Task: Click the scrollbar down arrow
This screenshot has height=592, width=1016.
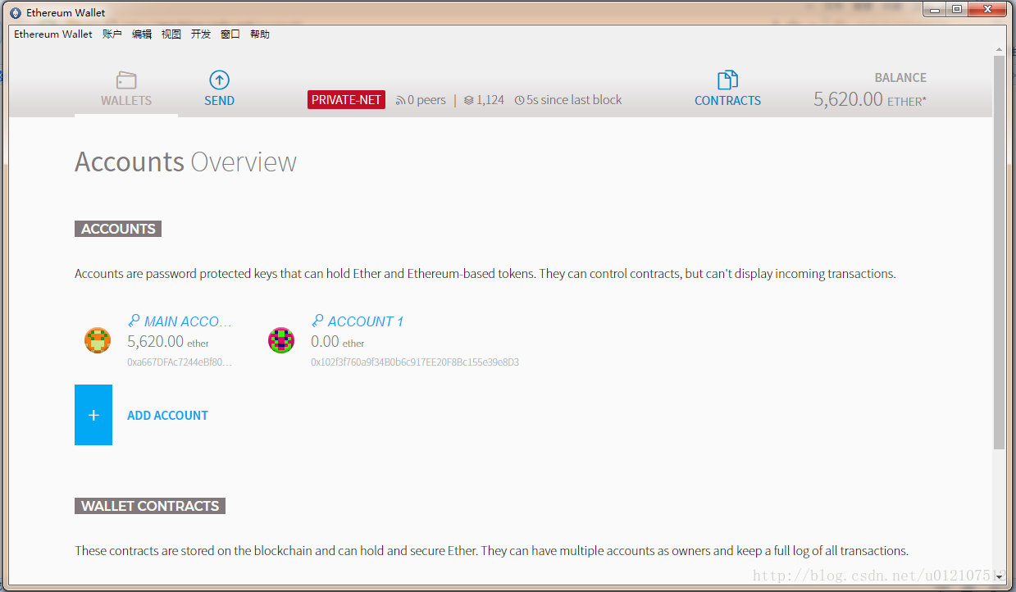Action: 999,577
